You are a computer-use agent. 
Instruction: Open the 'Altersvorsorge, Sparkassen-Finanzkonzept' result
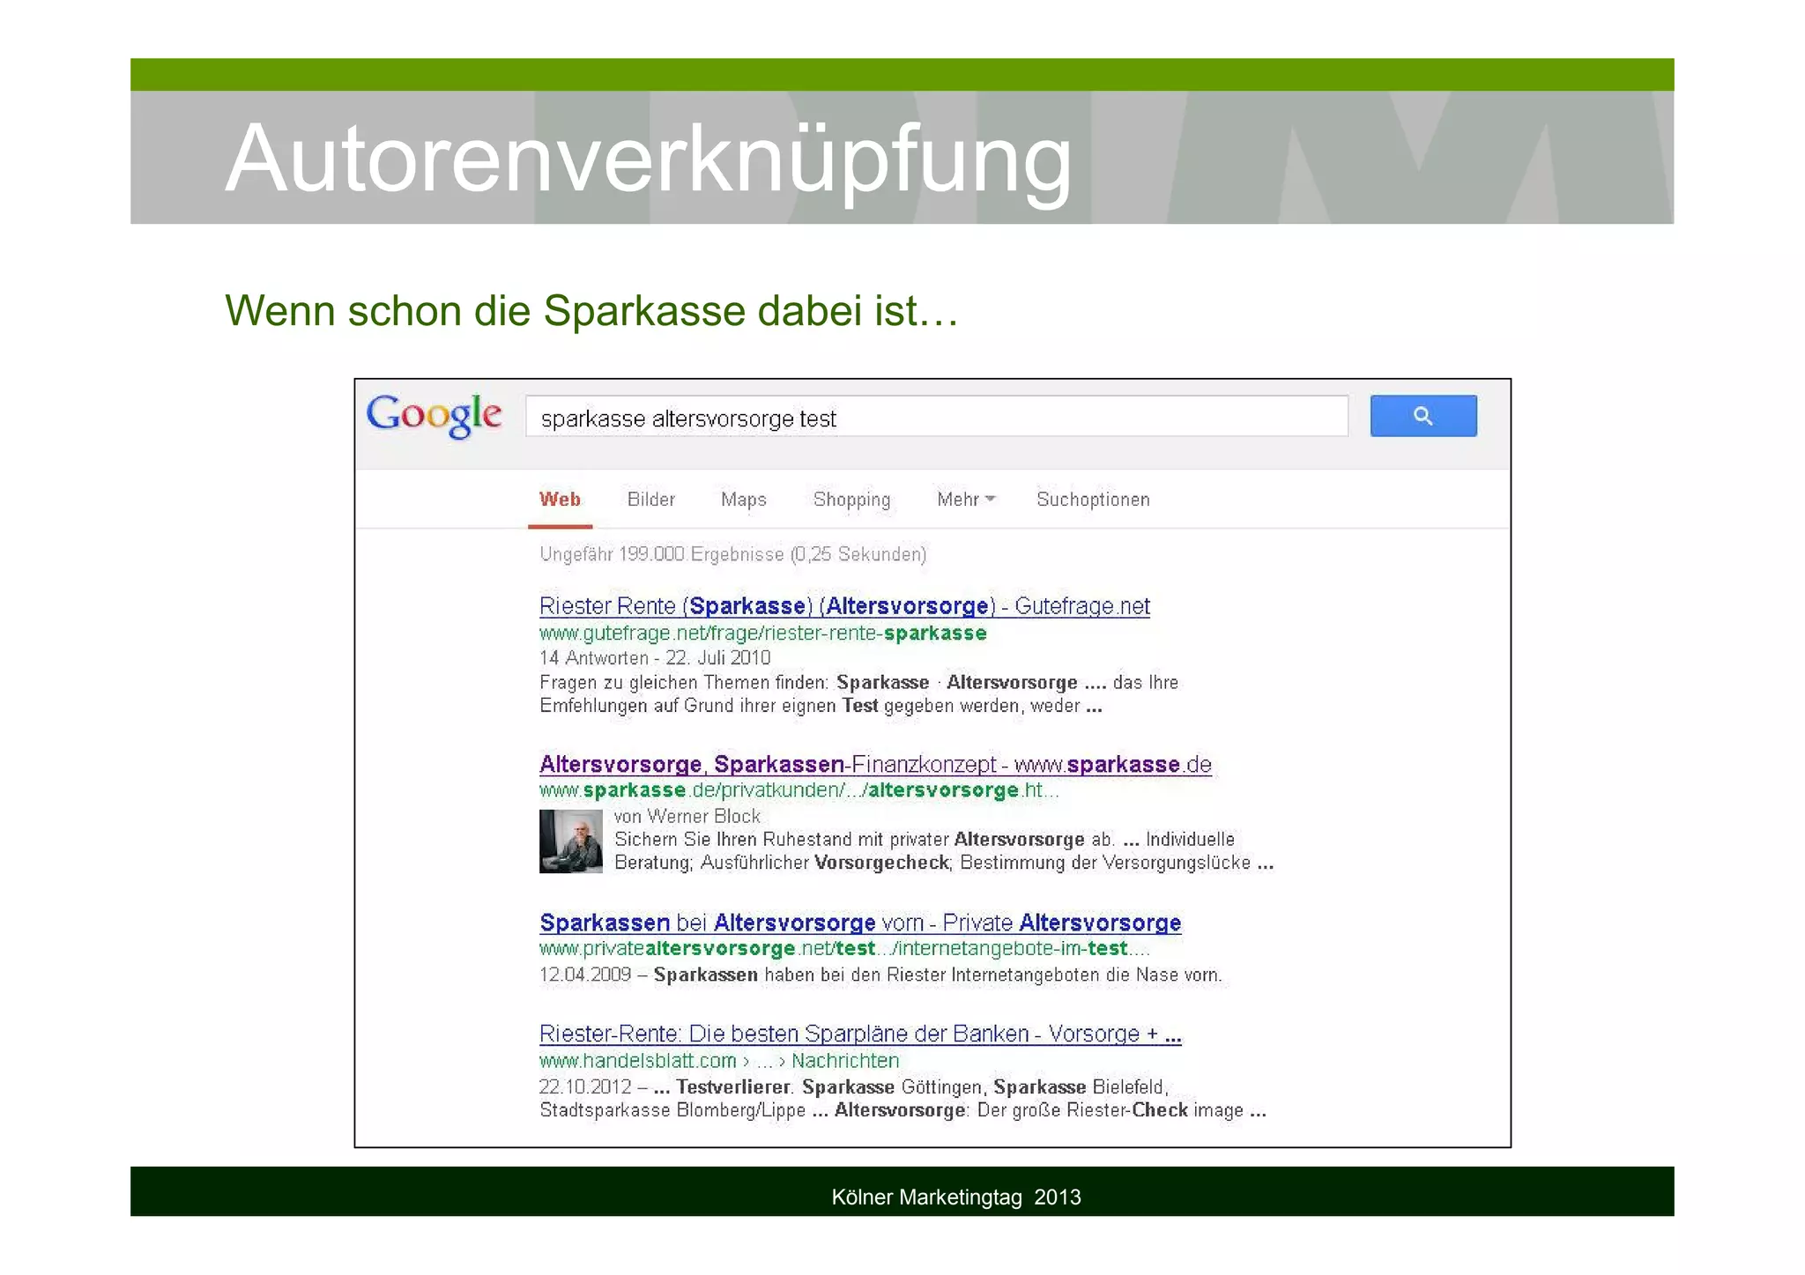(875, 764)
